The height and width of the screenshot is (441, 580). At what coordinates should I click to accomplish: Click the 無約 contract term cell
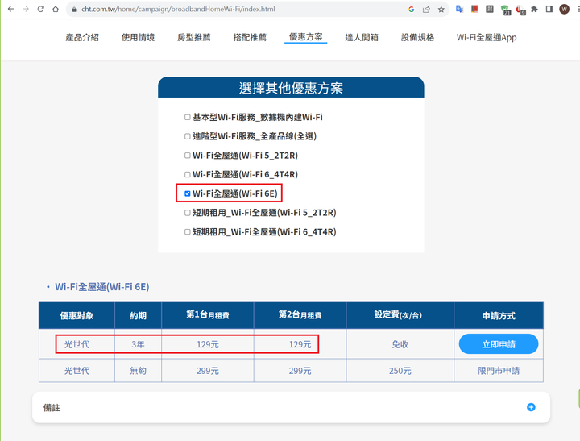(138, 371)
